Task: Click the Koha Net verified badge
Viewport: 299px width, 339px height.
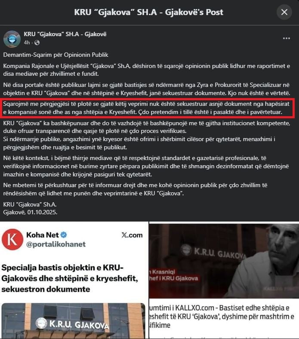Action: tap(64, 235)
